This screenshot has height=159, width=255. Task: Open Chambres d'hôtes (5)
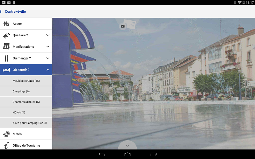(26, 102)
